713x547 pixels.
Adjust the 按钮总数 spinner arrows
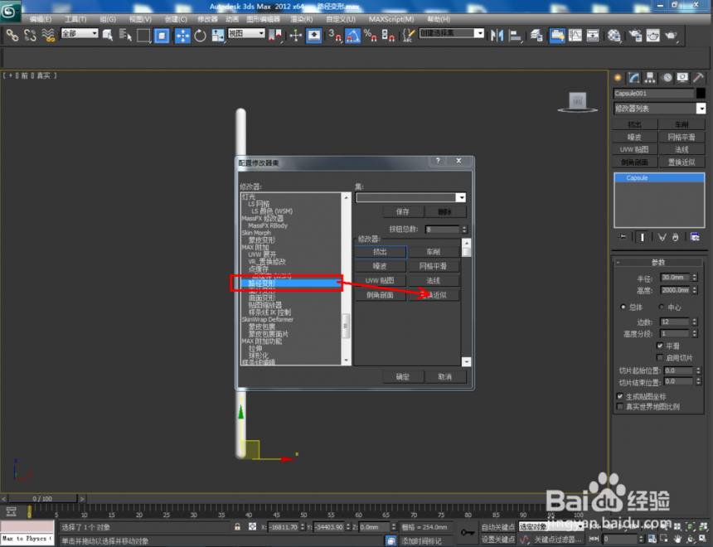point(464,230)
